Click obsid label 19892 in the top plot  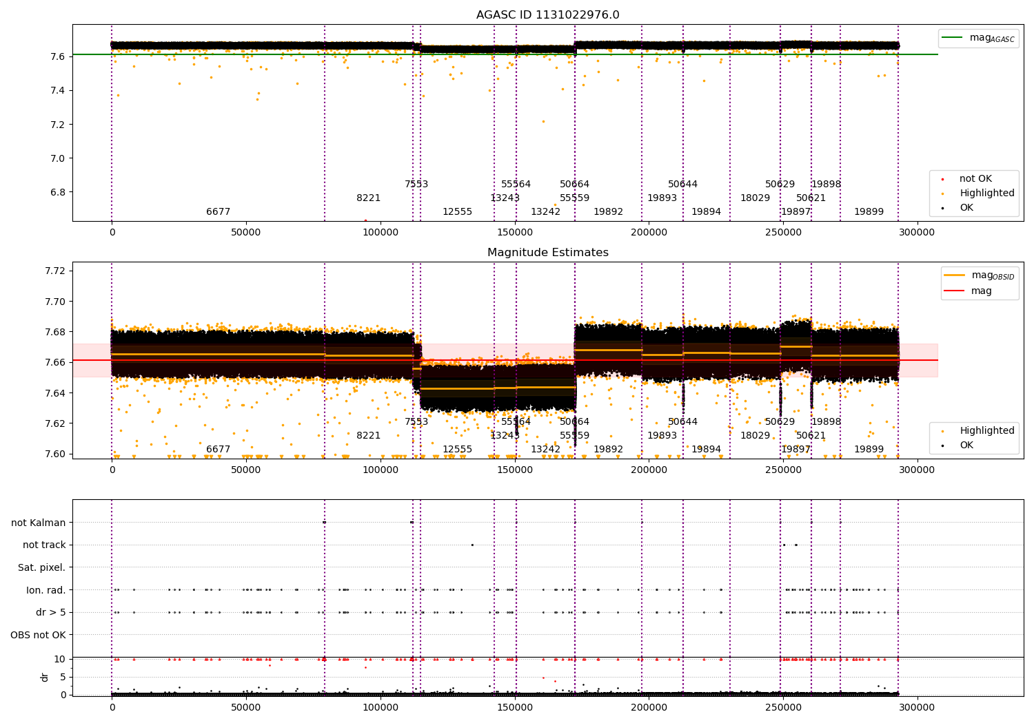(609, 212)
